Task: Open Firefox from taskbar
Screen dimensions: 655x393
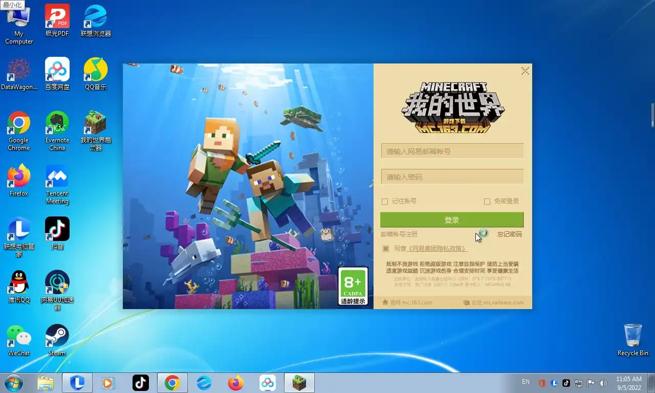Action: pyautogui.click(x=236, y=383)
